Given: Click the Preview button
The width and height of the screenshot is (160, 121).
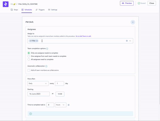Looking at the screenshot, I should tap(127, 3).
